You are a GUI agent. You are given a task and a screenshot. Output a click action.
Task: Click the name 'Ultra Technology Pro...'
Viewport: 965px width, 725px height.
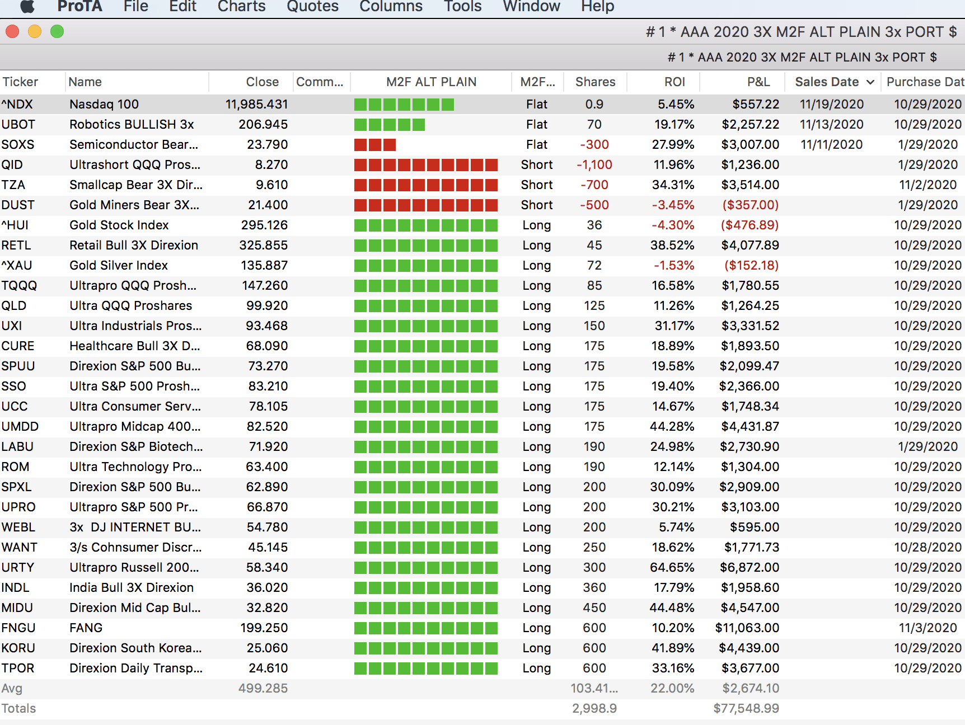pyautogui.click(x=135, y=467)
